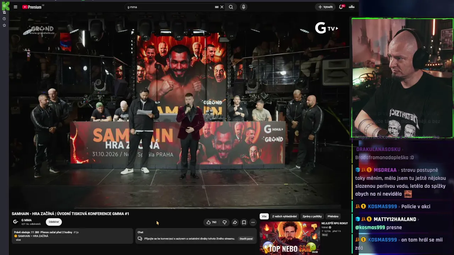
Task: Click chat username MATTY12HAALAND
Action: point(395,219)
